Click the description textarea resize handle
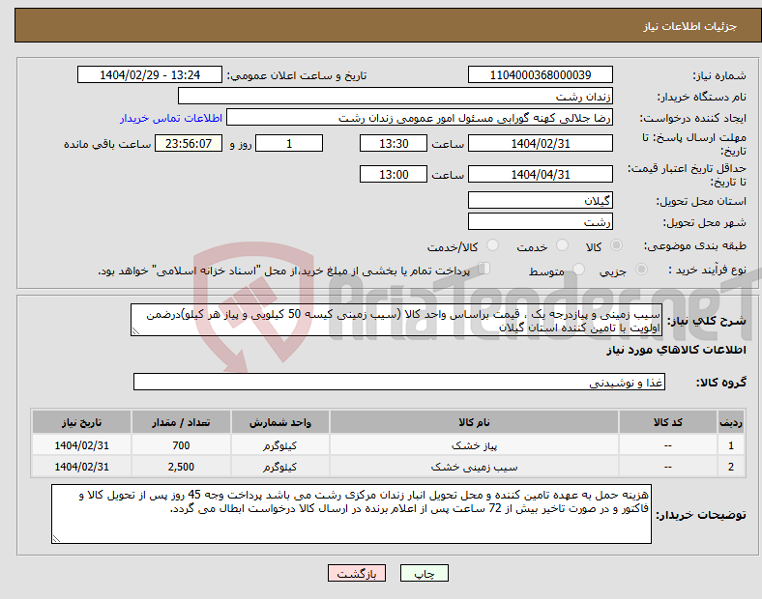The image size is (762, 599). [x=135, y=331]
